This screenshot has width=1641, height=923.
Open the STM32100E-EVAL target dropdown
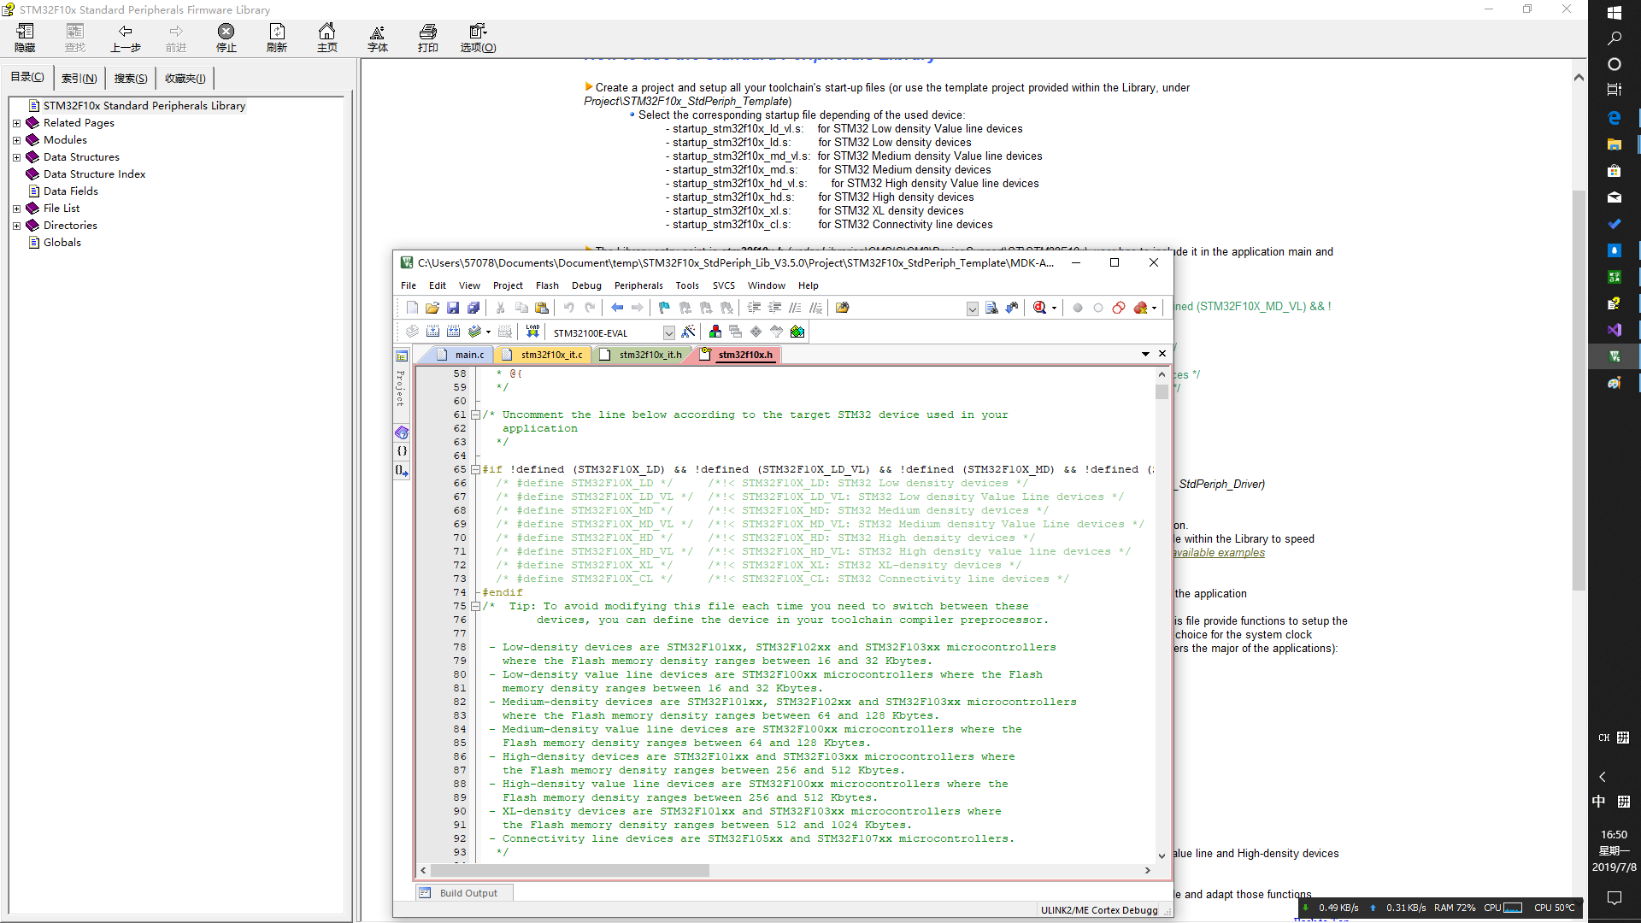point(668,332)
